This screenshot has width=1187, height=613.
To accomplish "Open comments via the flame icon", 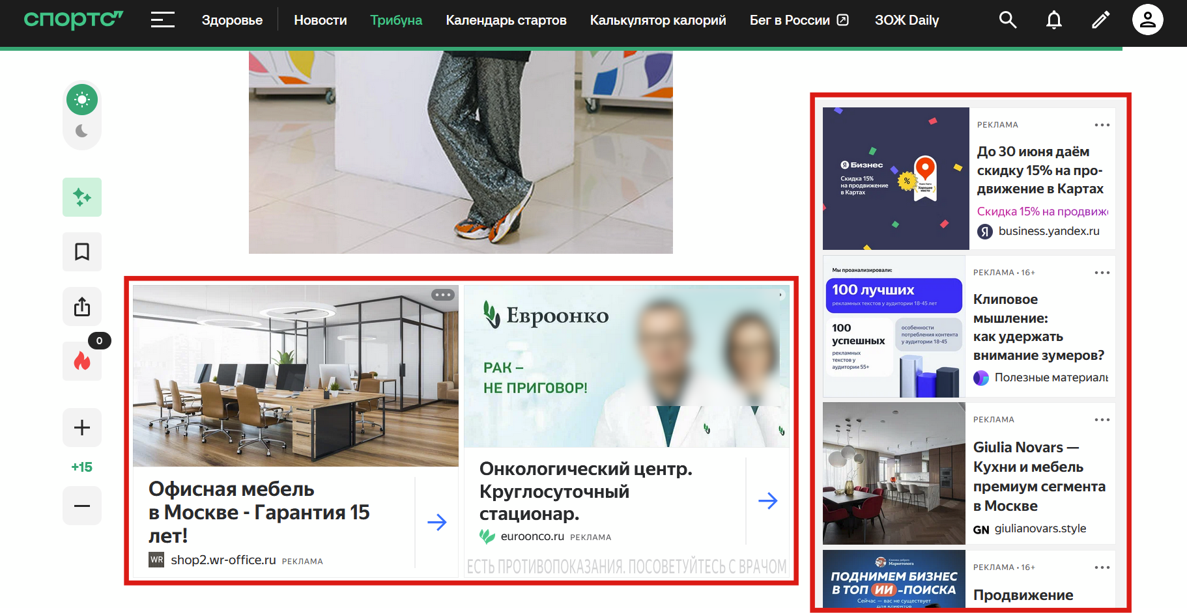I will coord(82,361).
